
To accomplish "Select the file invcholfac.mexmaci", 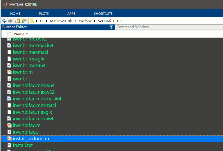I will [34, 105].
